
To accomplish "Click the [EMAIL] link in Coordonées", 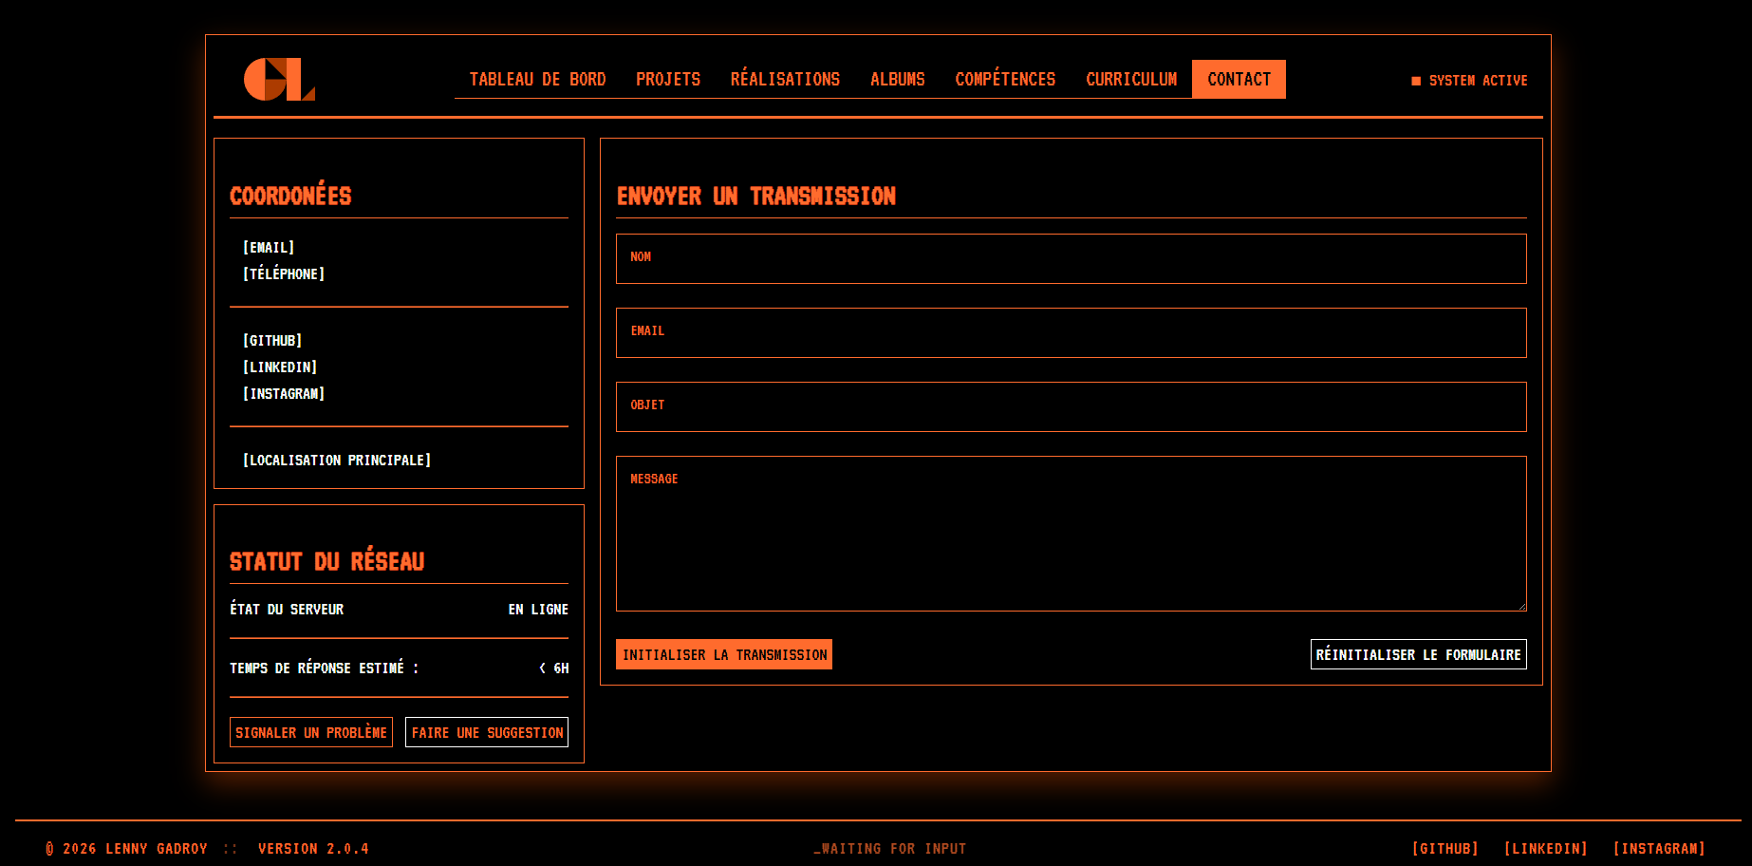I will 269,248.
